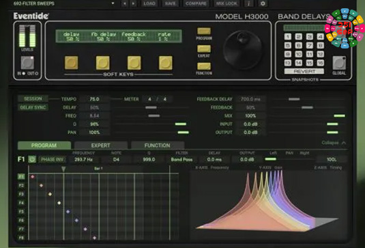
Task: Select snapshot 11
Action: (309, 54)
